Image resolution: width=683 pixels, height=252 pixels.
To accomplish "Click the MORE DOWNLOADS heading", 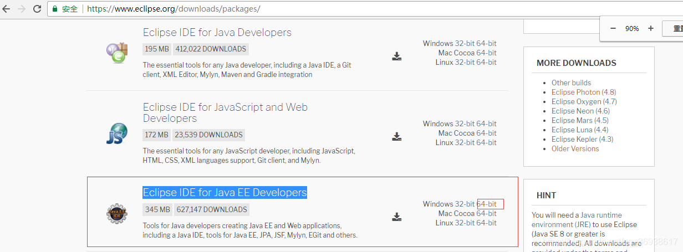I will coord(577,63).
